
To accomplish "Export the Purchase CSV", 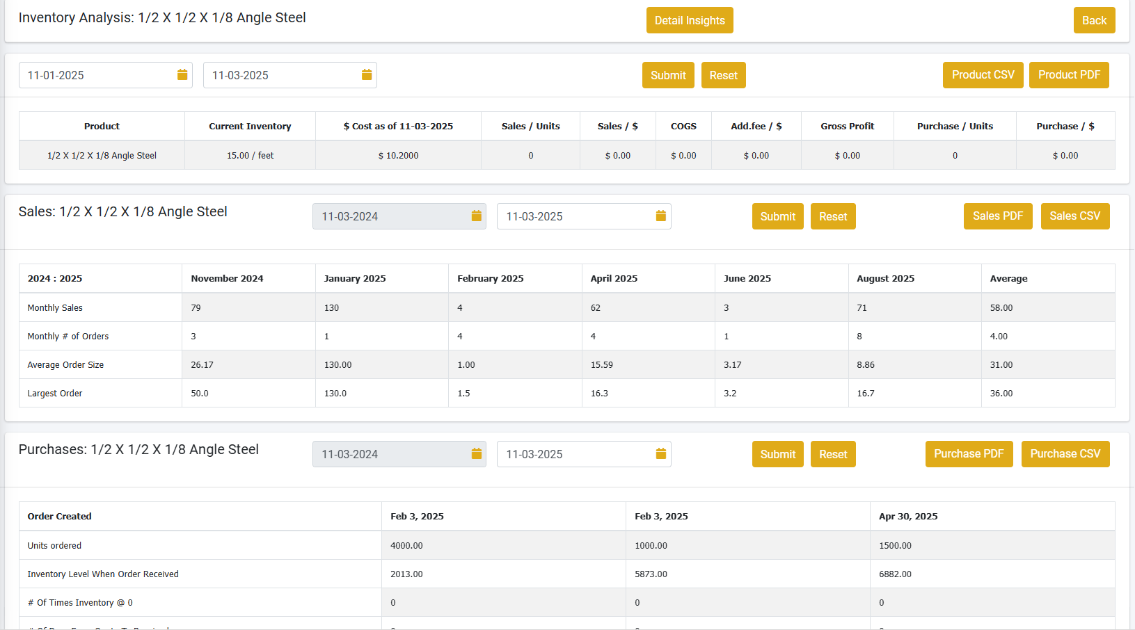I will 1065,454.
